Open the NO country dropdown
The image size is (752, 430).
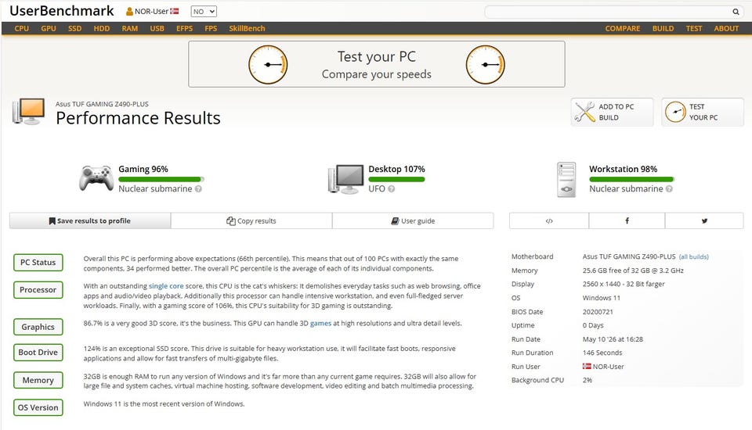point(204,12)
